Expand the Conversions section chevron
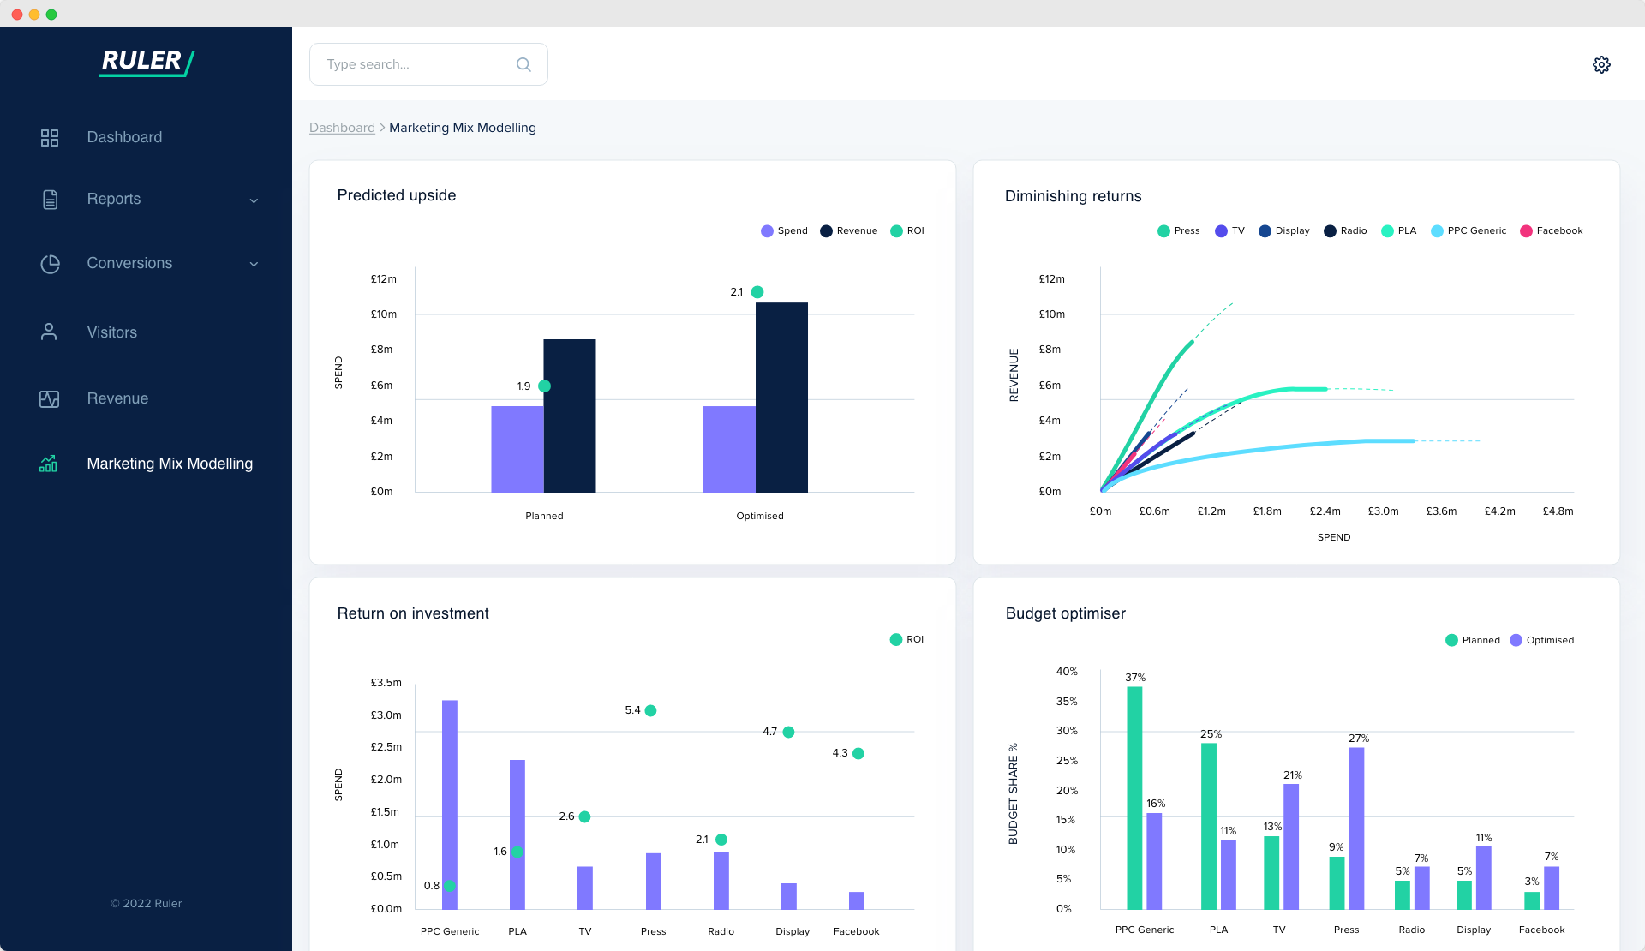 pos(254,265)
